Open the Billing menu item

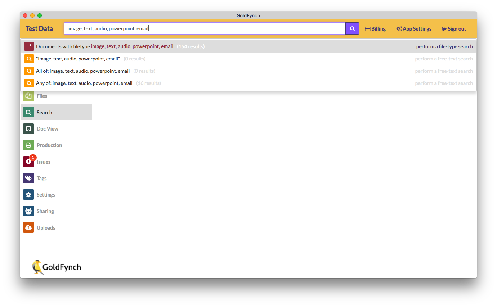tap(375, 28)
